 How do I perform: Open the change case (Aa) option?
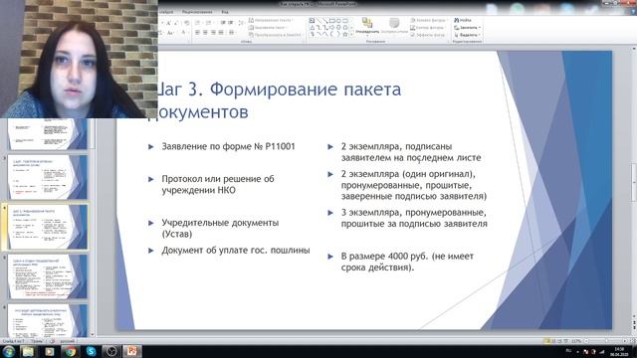170,33
